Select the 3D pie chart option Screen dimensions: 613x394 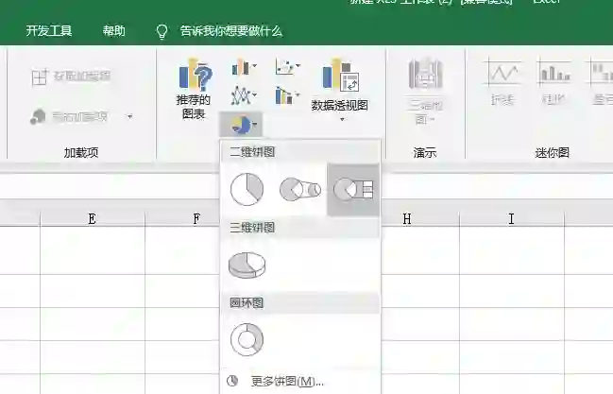[x=247, y=266]
